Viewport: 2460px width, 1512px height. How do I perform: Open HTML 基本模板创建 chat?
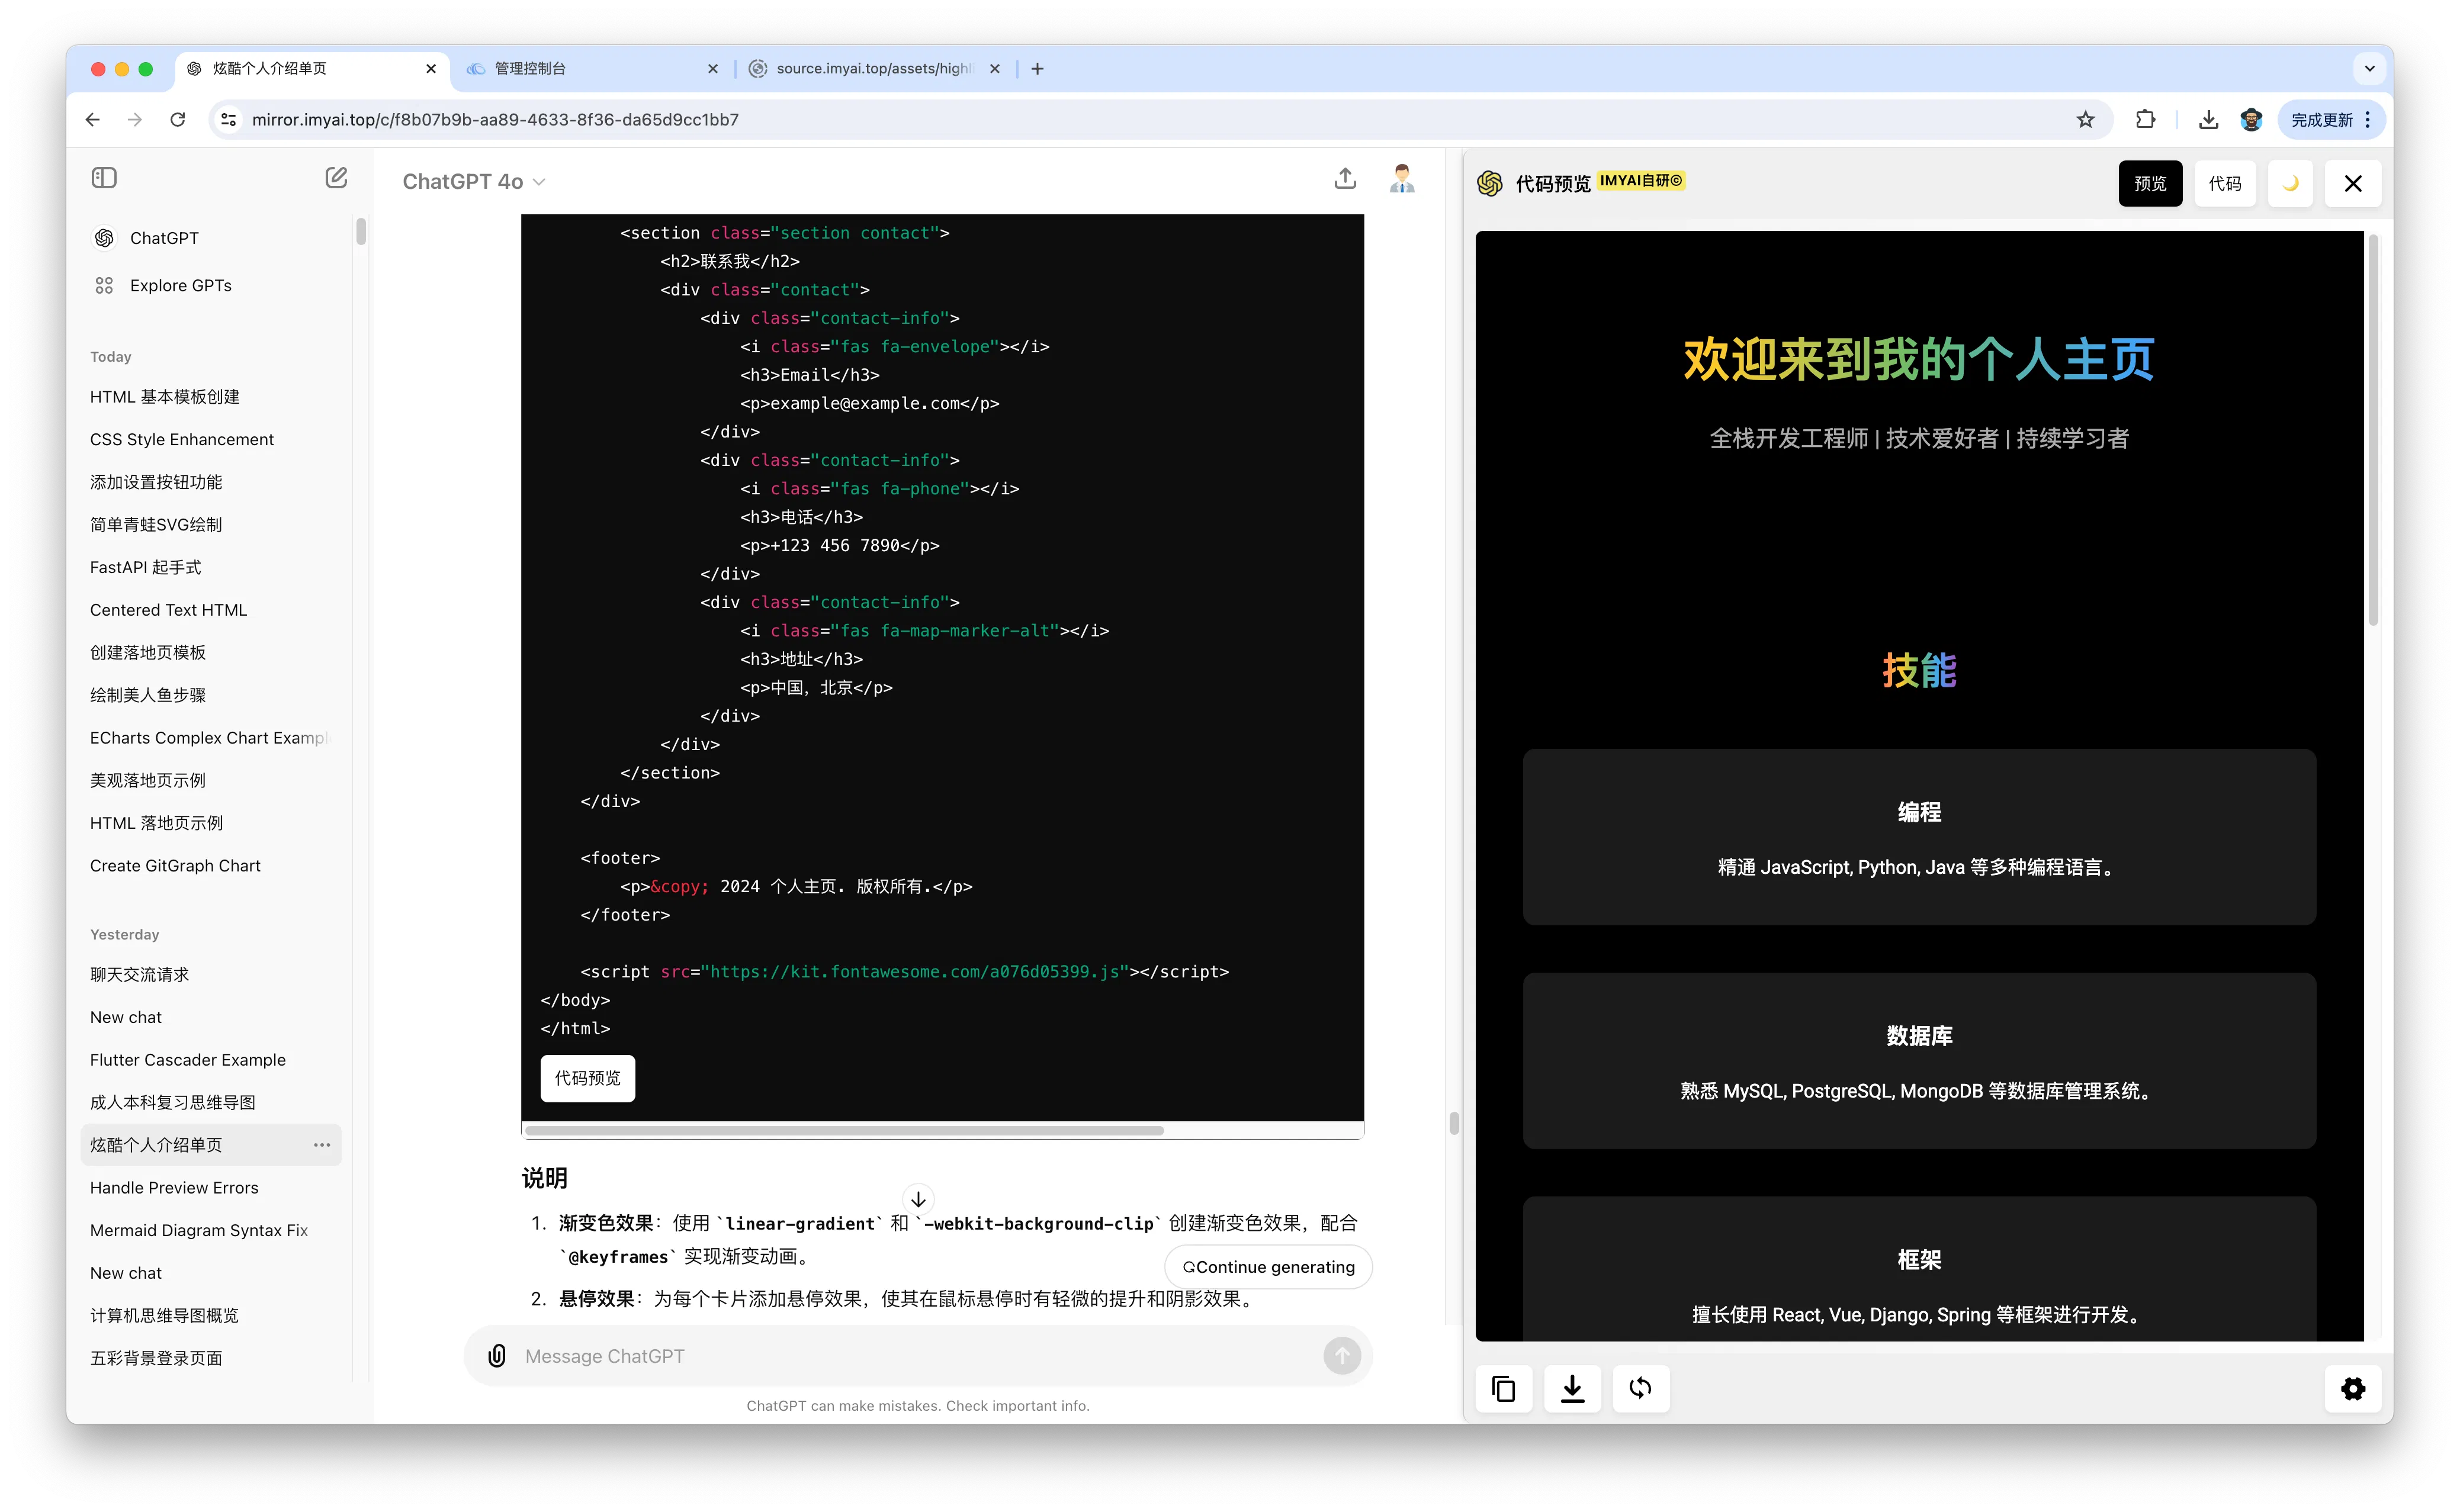point(211,397)
